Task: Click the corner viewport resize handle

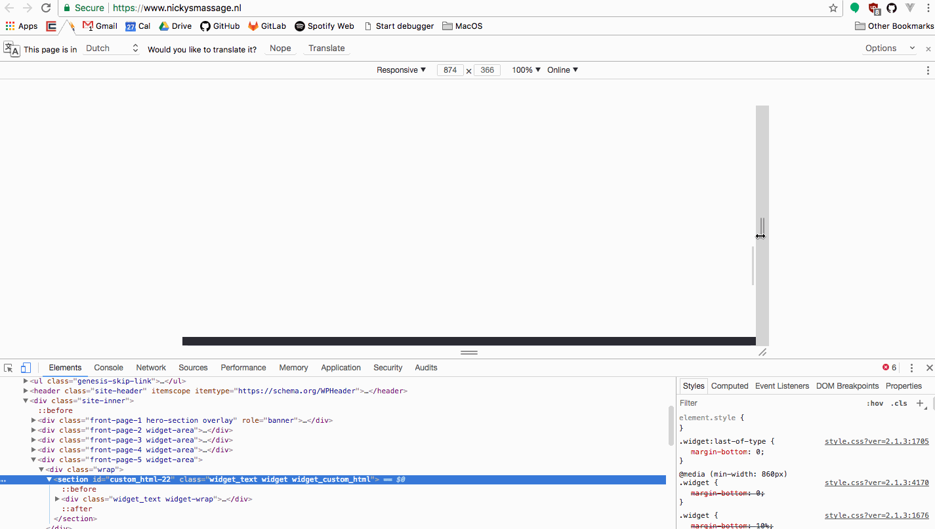Action: (762, 353)
